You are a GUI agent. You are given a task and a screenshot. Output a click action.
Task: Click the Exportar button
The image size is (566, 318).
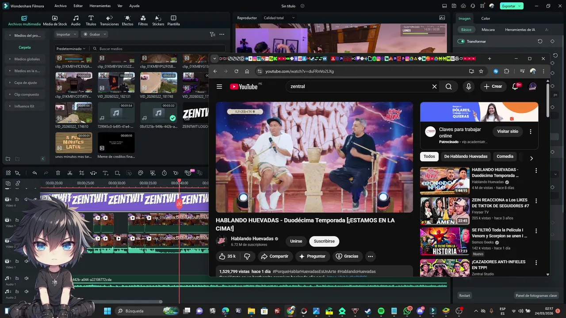(512, 6)
